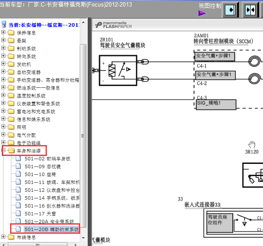
Task: Expand the 燃油系统—一般信息 node
Action: [x=3, y=87]
